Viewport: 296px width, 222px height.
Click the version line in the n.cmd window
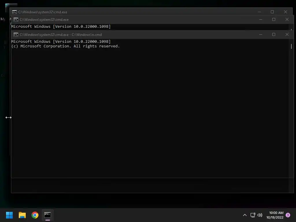61,42
